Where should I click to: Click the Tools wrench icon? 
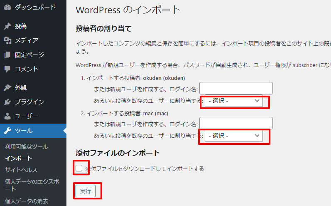point(7,131)
